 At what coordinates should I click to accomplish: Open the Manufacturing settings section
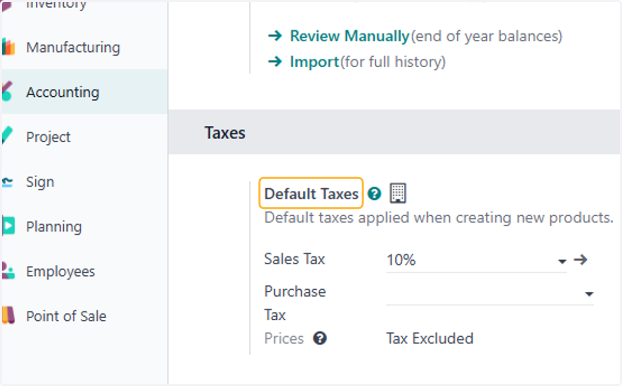point(83,48)
